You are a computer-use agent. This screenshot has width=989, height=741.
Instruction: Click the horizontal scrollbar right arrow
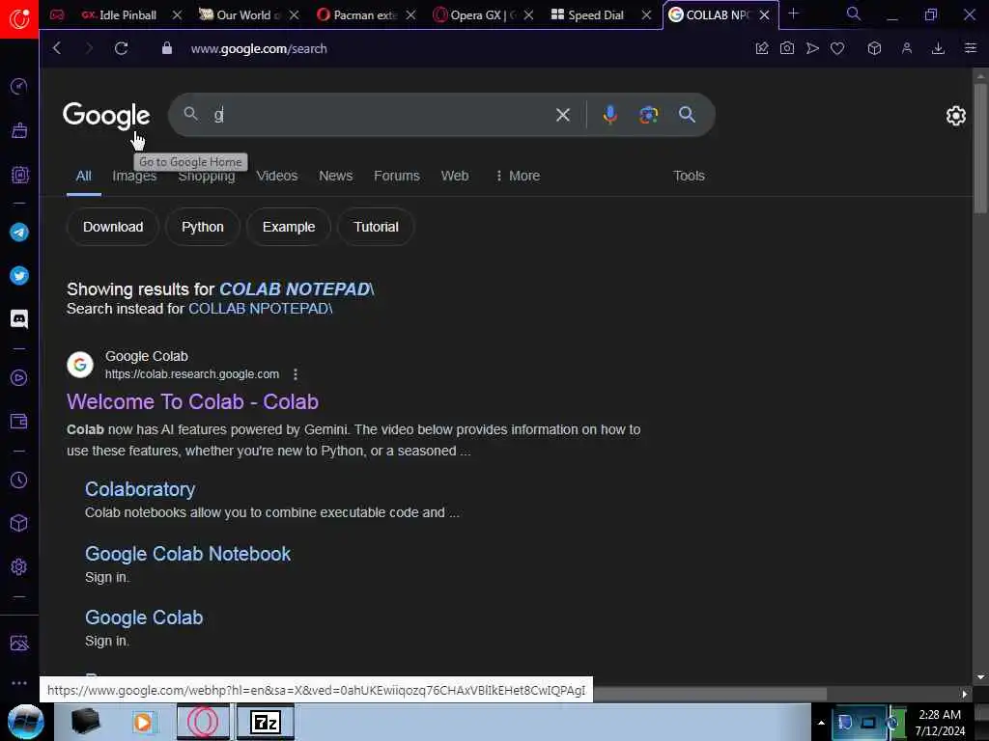(964, 694)
